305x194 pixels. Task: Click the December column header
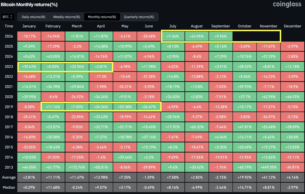(x=293, y=26)
